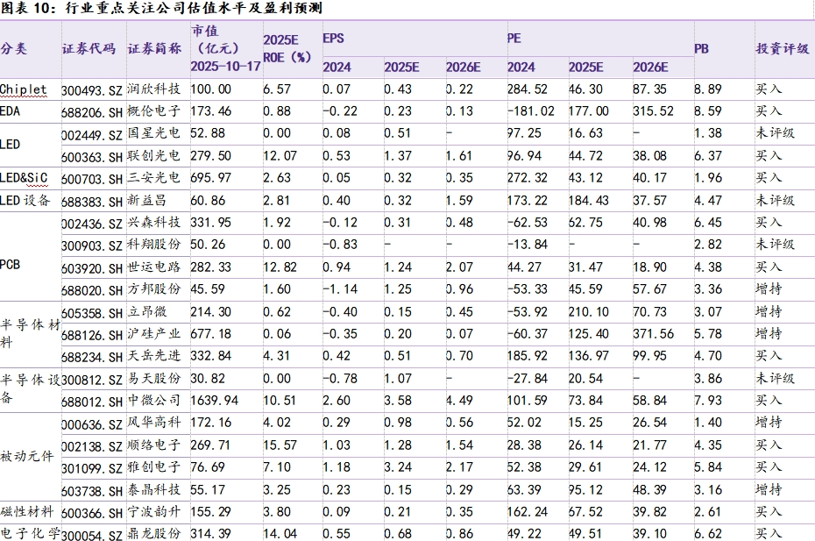Select stock code 000636.SZ
The image size is (815, 541).
tap(92, 424)
